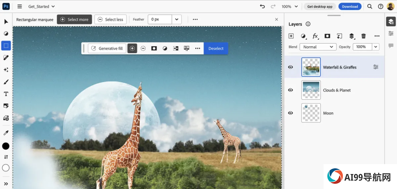Screen dimensions: 397x189
Task: Click adjustment layer icon in floating bar
Action: [x=165, y=48]
